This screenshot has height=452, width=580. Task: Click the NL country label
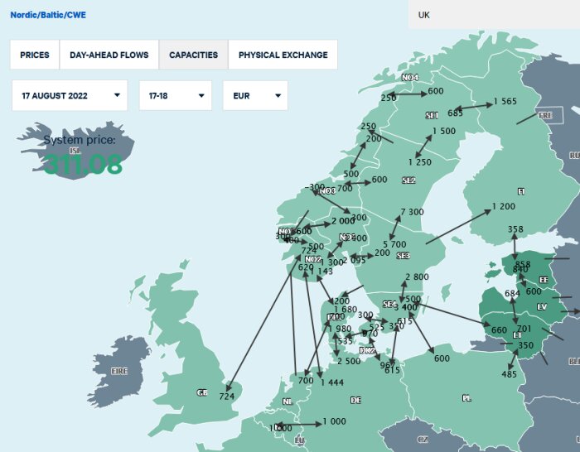pyautogui.click(x=287, y=402)
